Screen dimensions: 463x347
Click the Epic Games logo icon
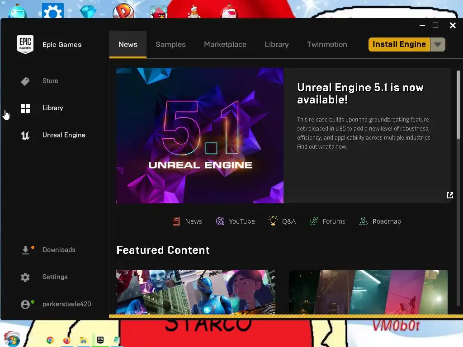[x=25, y=45]
